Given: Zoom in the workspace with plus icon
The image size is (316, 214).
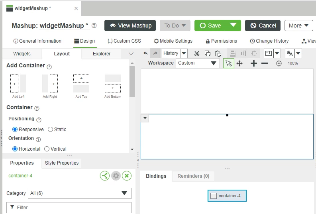Looking at the screenshot, I should (x=254, y=63).
